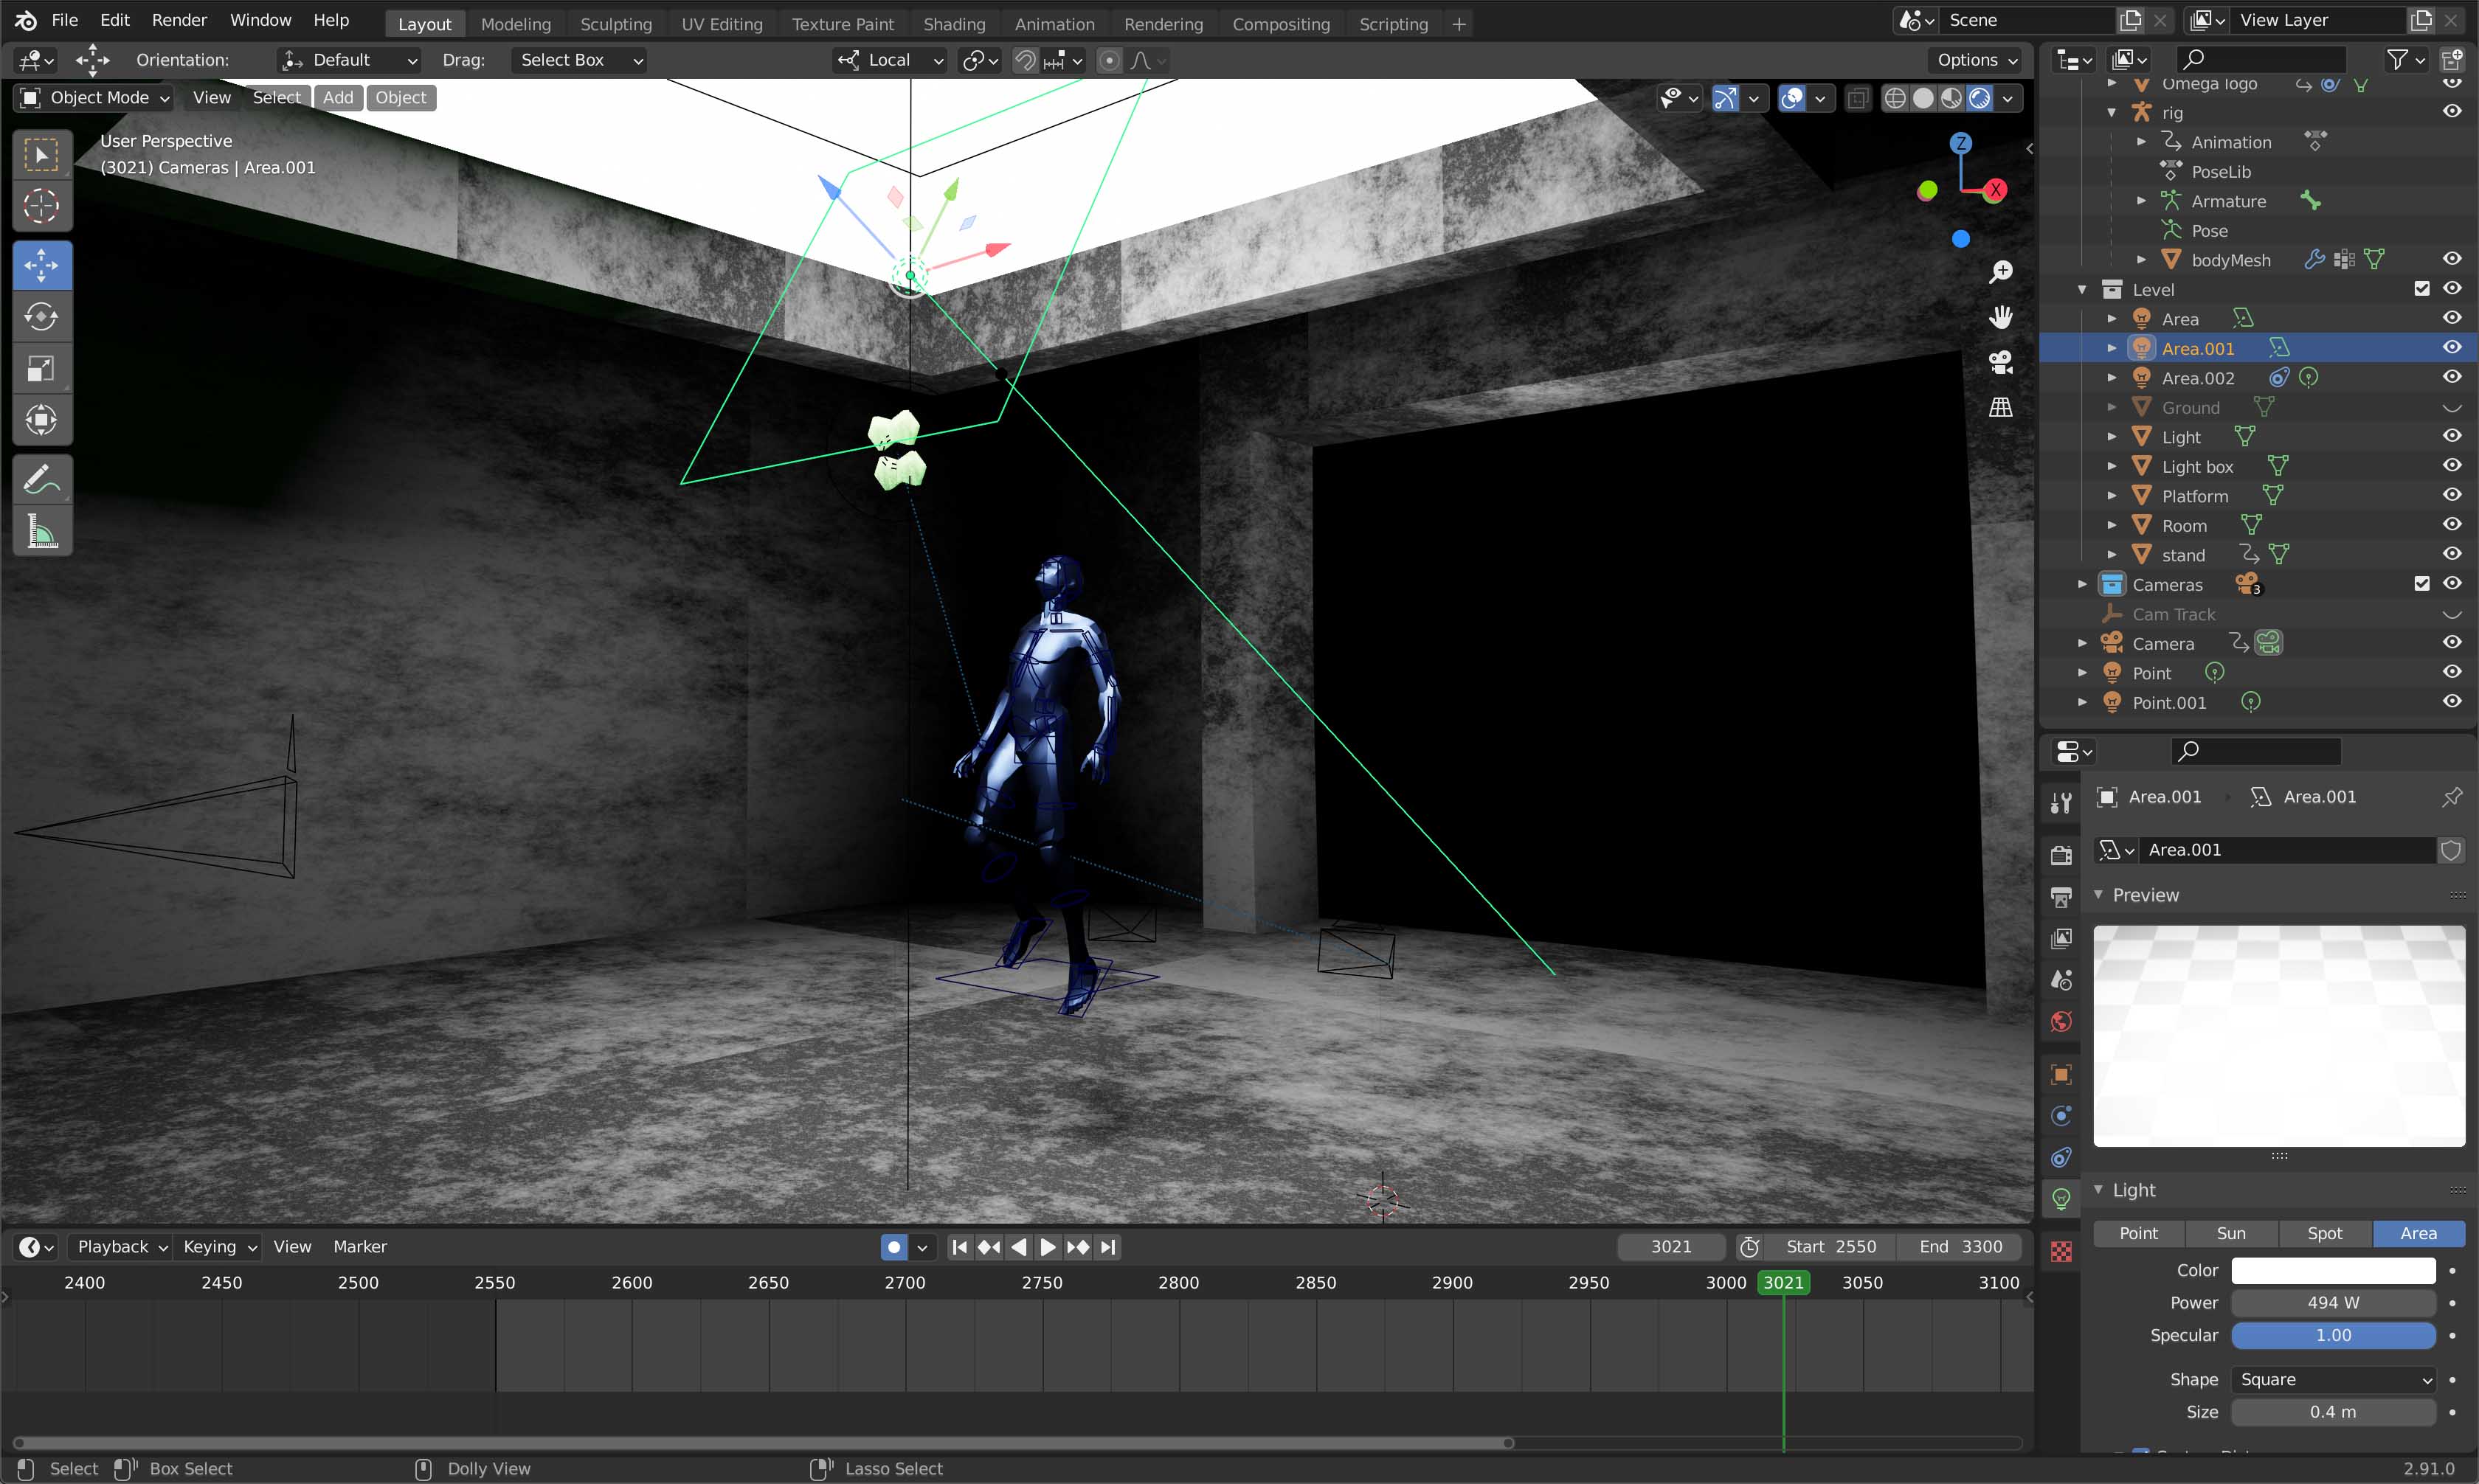Toggle X-ray display in viewport header
The width and height of the screenshot is (2479, 1484).
(x=1857, y=98)
